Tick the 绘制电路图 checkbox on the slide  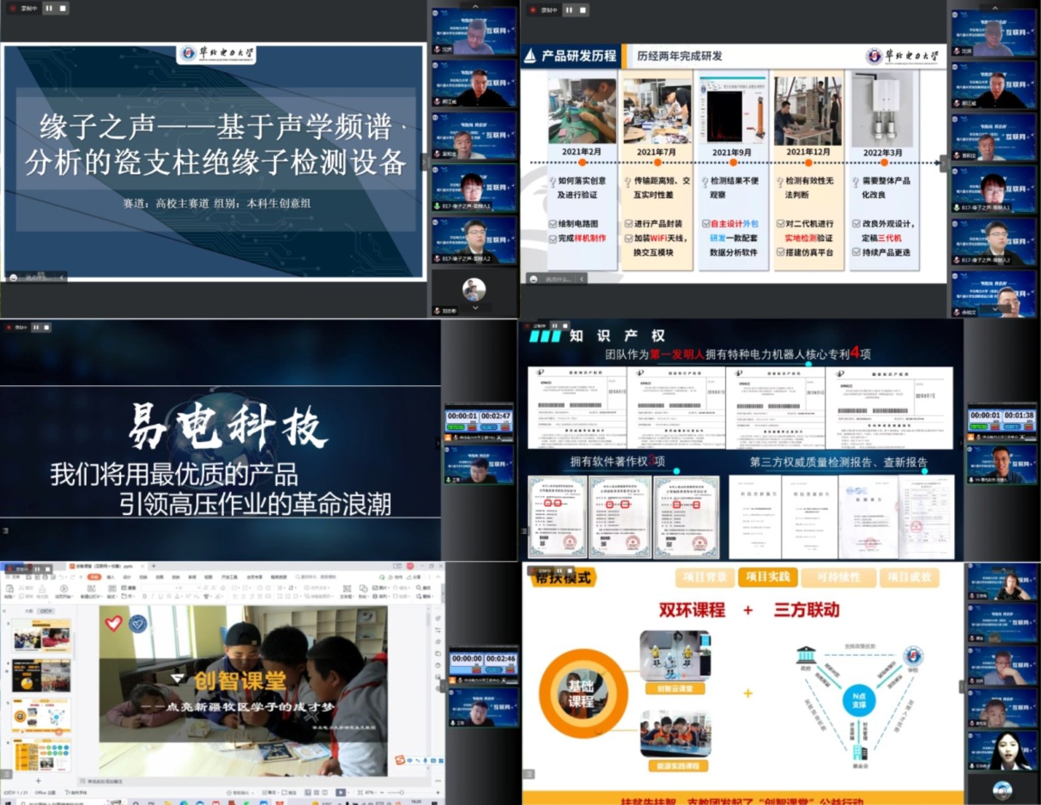tap(553, 224)
